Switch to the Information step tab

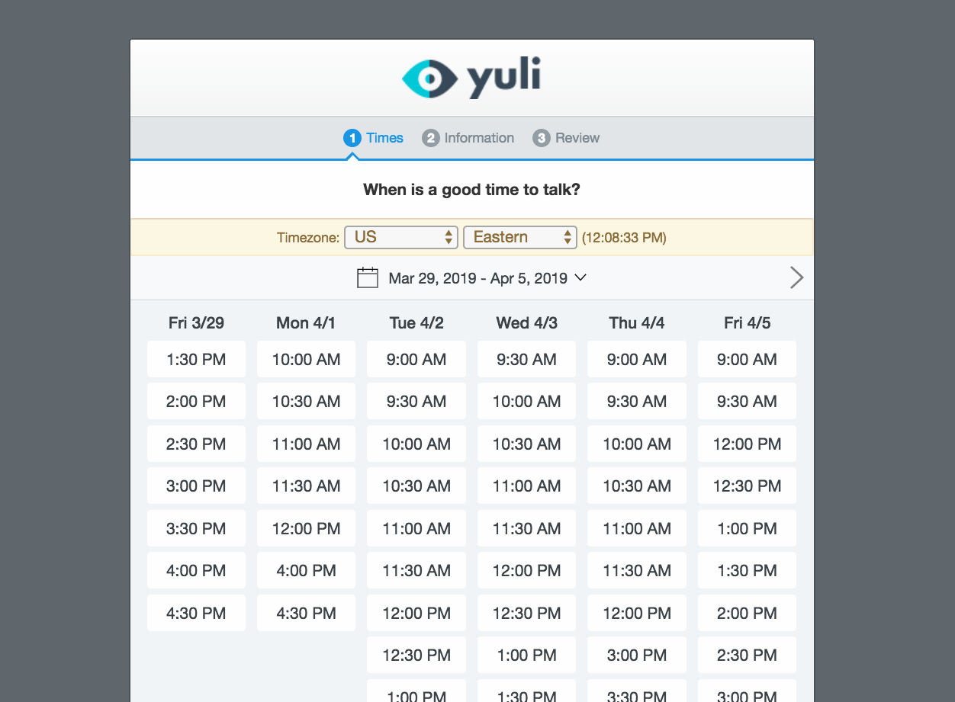click(x=478, y=138)
